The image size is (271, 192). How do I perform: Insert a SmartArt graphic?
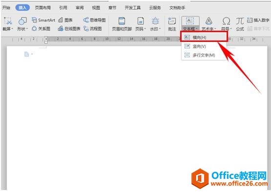[43, 20]
